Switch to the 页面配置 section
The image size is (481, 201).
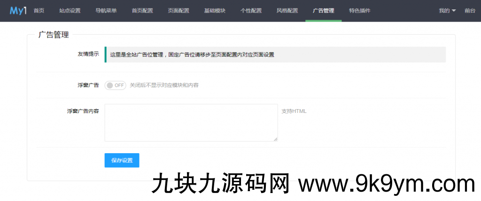click(178, 11)
